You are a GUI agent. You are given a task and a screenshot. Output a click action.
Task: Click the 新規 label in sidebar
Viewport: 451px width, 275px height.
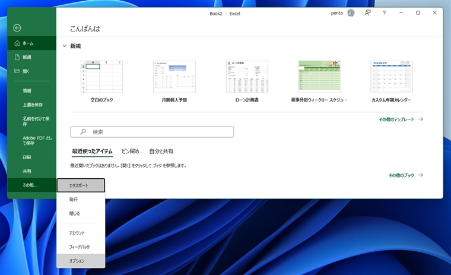pos(27,57)
